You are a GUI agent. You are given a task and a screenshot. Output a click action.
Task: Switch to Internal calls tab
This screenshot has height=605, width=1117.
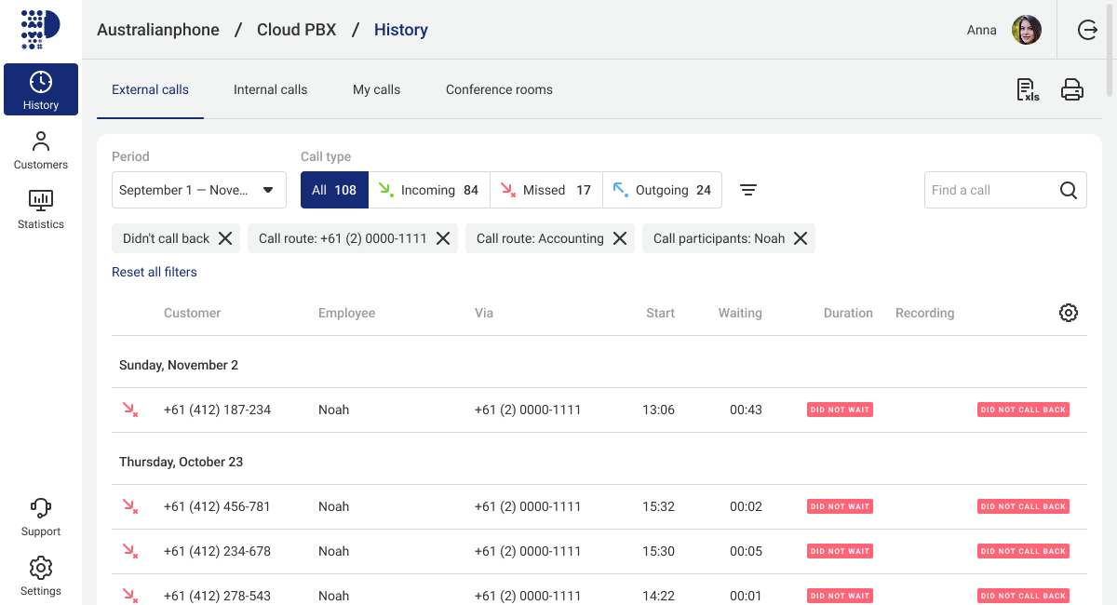270,89
